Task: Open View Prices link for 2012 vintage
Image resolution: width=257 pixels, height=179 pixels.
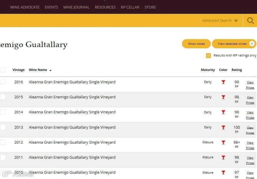Action: click(x=250, y=145)
